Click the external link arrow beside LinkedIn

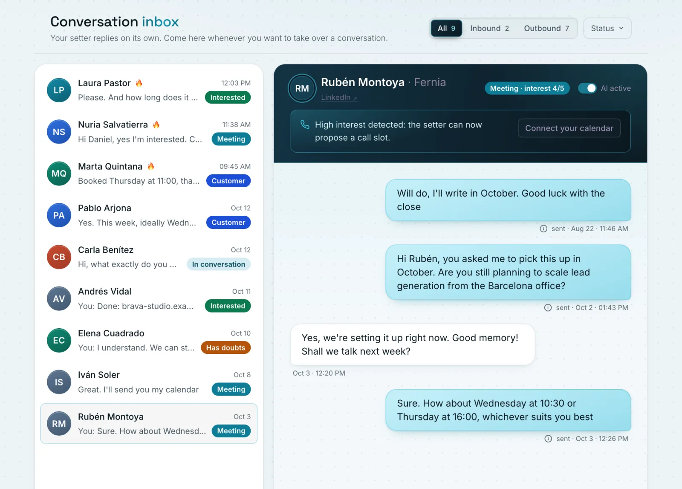[x=355, y=98]
